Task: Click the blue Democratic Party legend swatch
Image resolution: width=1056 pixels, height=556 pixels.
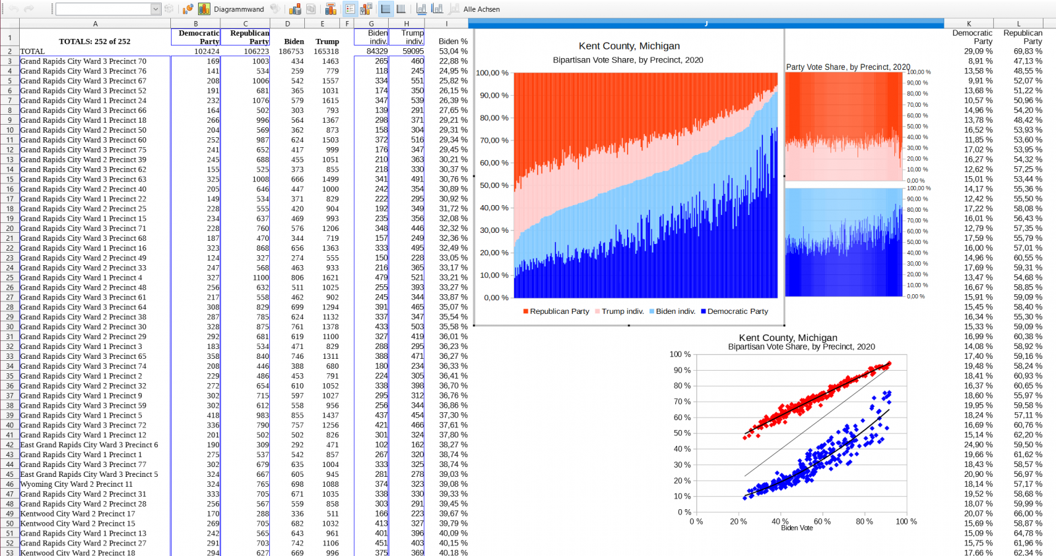Action: point(704,311)
